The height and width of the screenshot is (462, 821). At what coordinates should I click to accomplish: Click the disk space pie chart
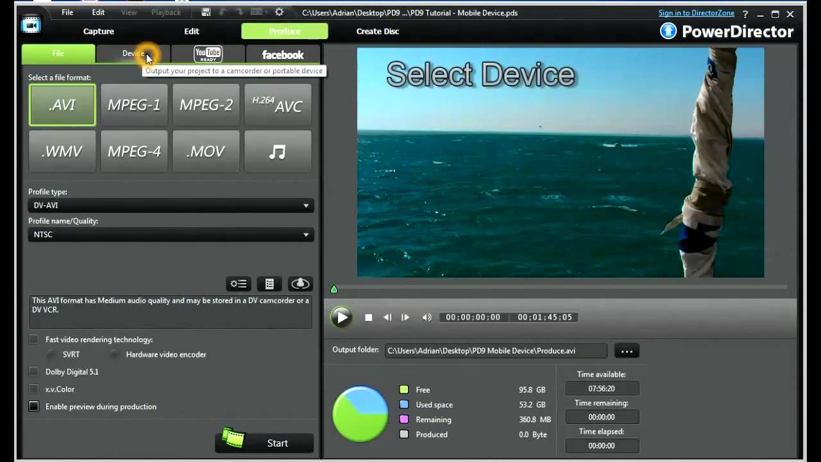(x=360, y=413)
